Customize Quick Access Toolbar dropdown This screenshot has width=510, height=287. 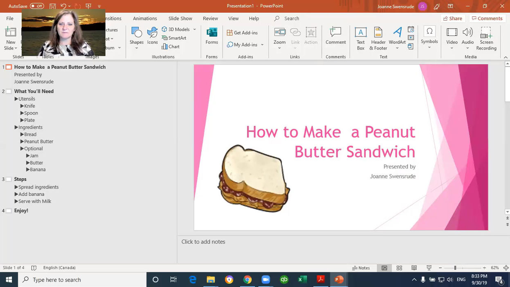(99, 6)
